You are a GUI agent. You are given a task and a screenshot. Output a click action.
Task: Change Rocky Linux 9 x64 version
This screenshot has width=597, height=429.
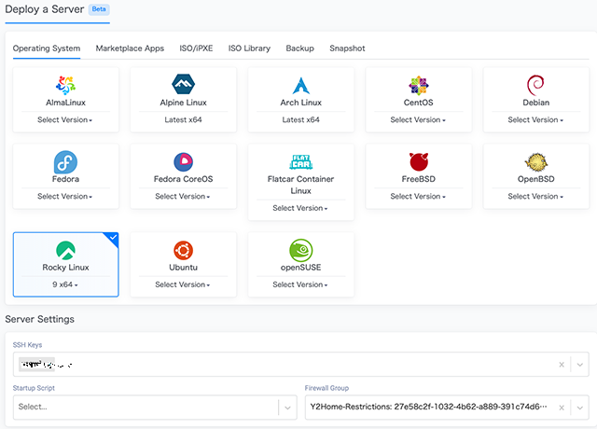65,284
